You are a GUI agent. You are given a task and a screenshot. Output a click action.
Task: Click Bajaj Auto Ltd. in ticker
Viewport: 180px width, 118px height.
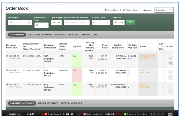pos(95,114)
